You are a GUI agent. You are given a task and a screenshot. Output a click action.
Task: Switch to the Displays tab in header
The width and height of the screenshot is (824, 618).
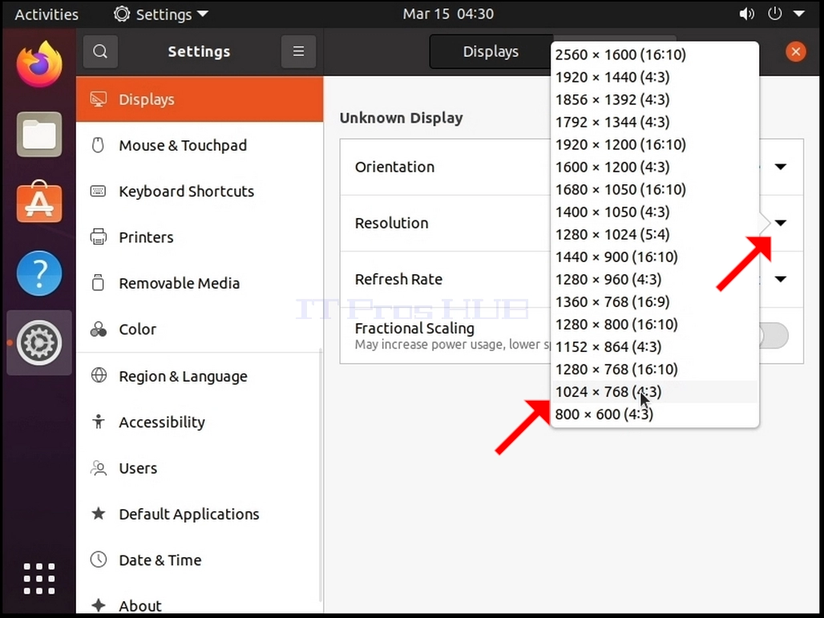point(491,51)
